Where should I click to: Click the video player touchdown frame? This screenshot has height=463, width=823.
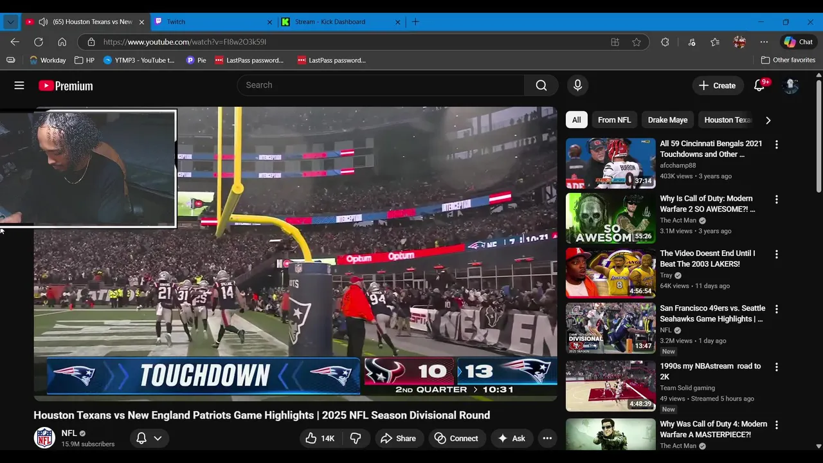coord(296,254)
